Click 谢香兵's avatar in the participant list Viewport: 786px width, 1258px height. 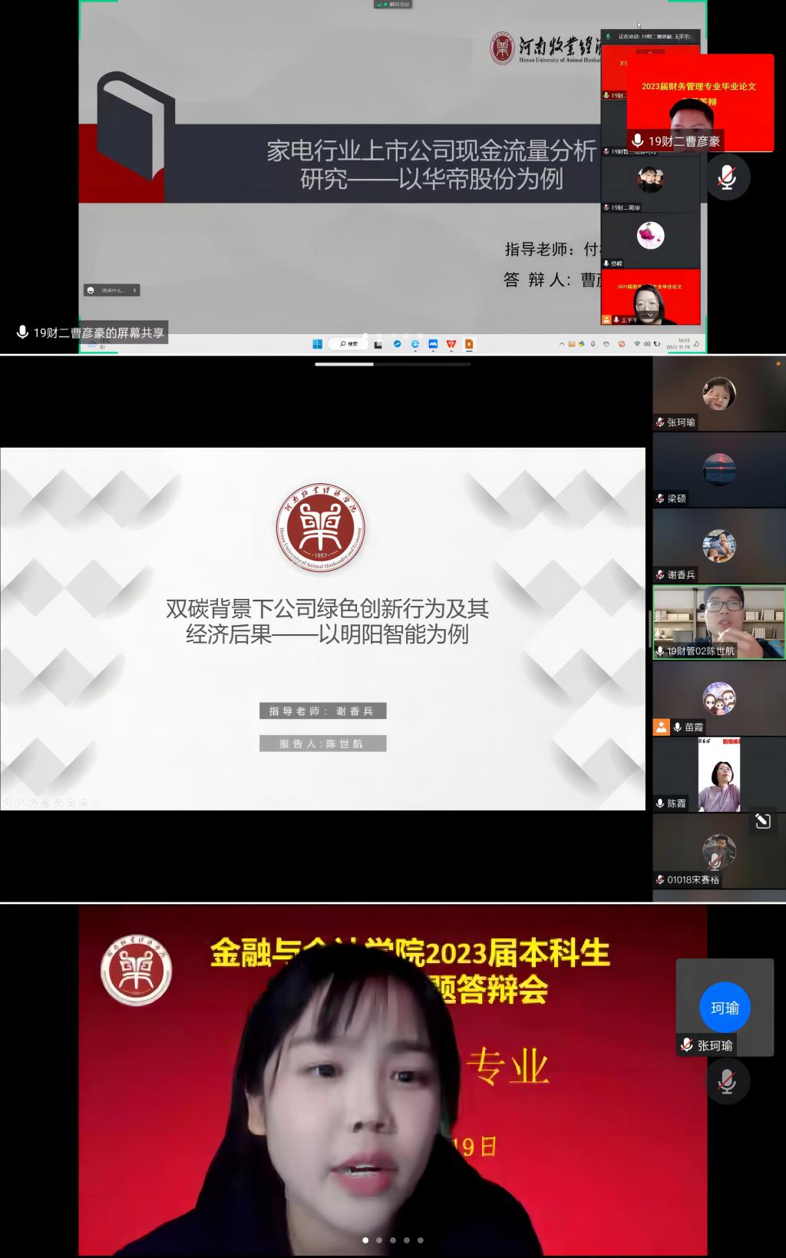tap(718, 545)
